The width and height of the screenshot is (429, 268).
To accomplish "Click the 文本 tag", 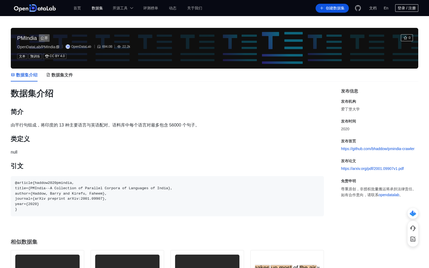I will 22,56.
